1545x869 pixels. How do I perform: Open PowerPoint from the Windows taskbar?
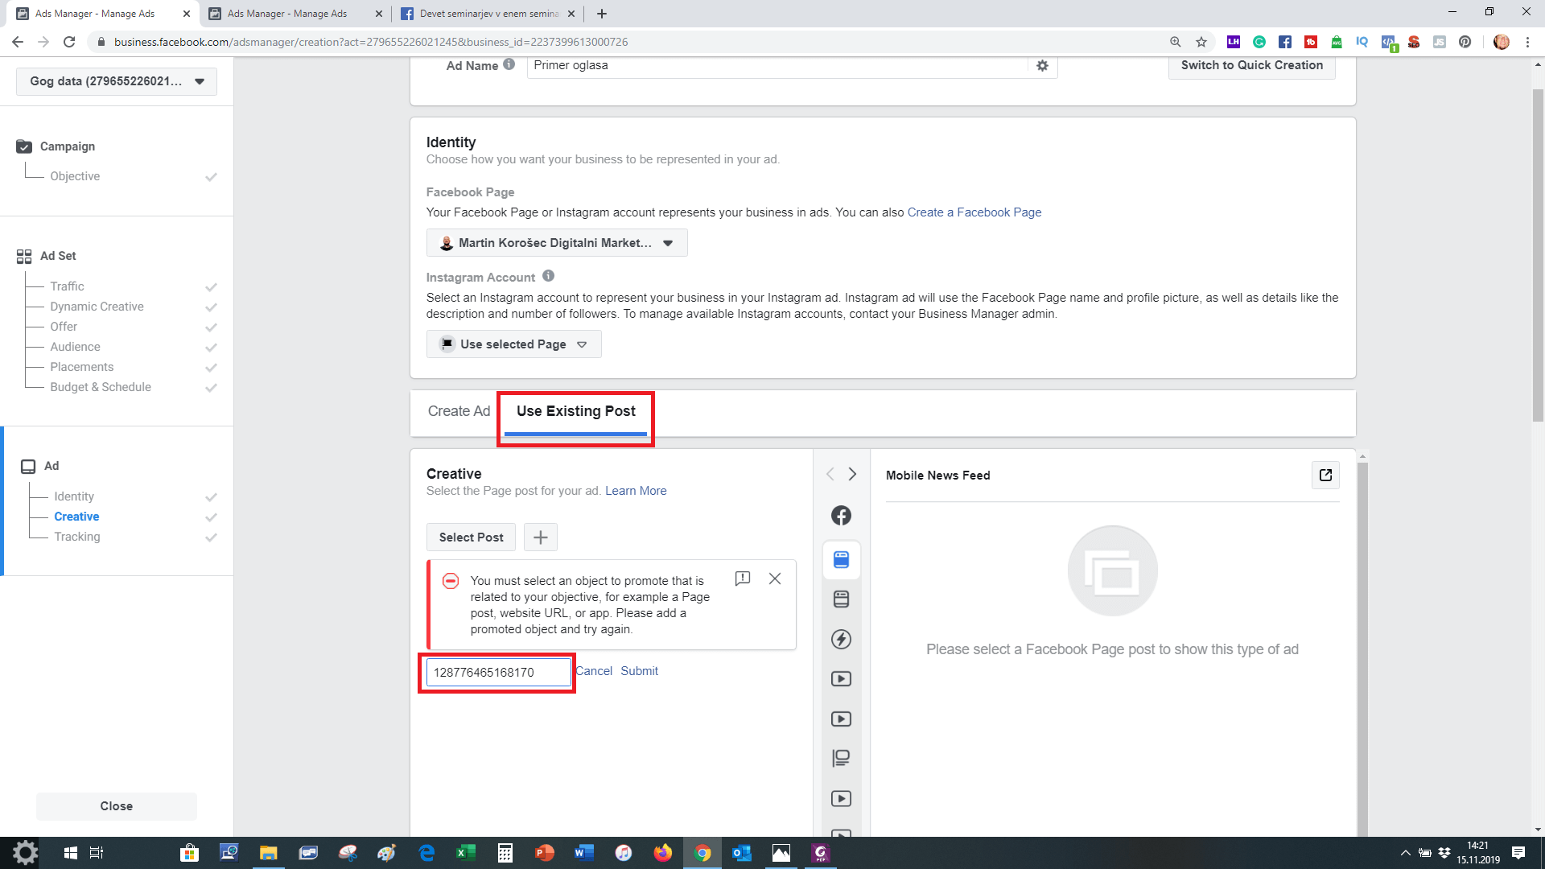pyautogui.click(x=545, y=853)
